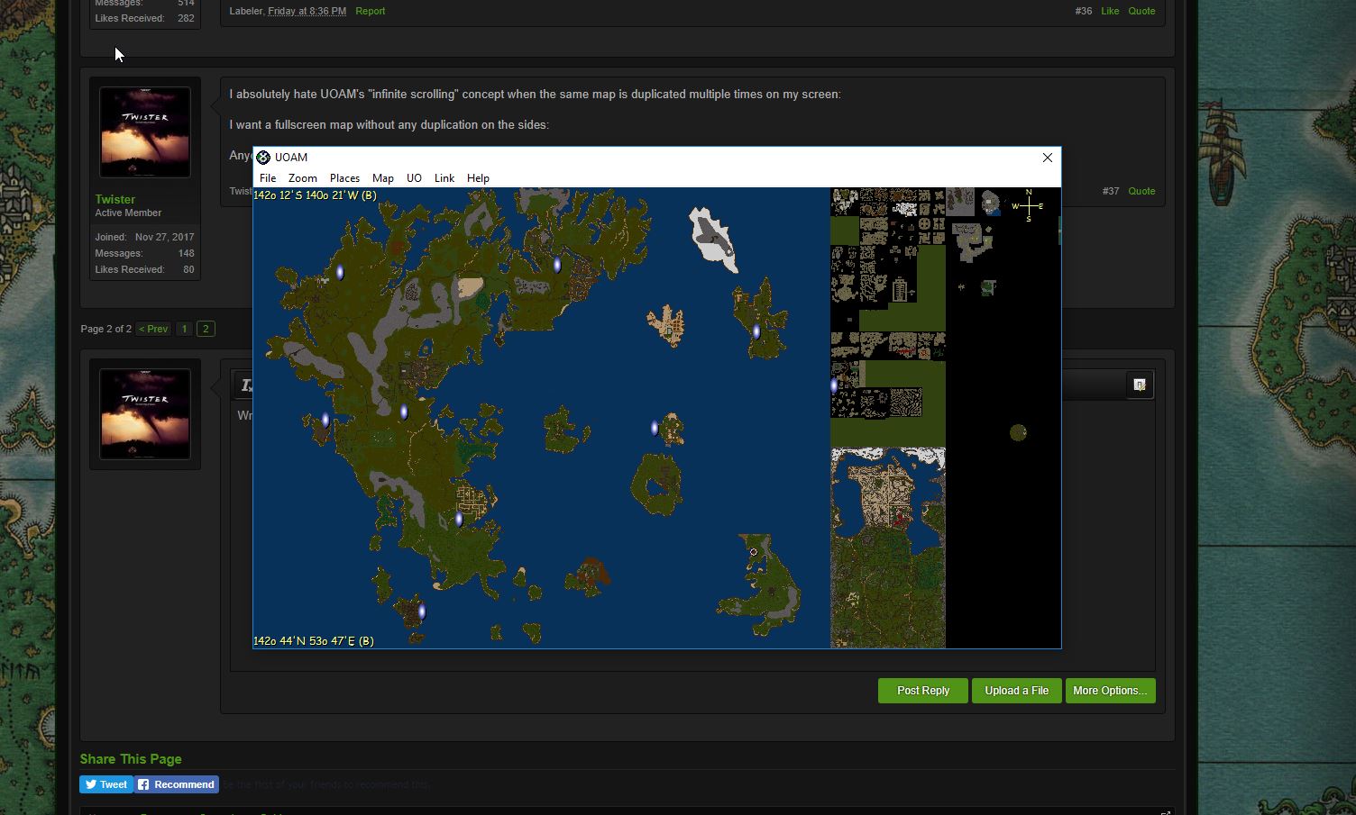Quote post #37
Image resolution: width=1356 pixels, height=815 pixels.
[1141, 191]
